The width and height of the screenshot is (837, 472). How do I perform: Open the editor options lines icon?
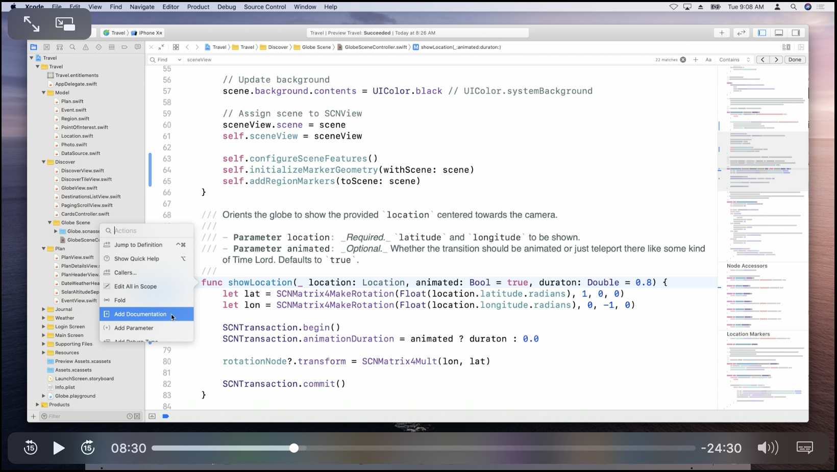[786, 47]
